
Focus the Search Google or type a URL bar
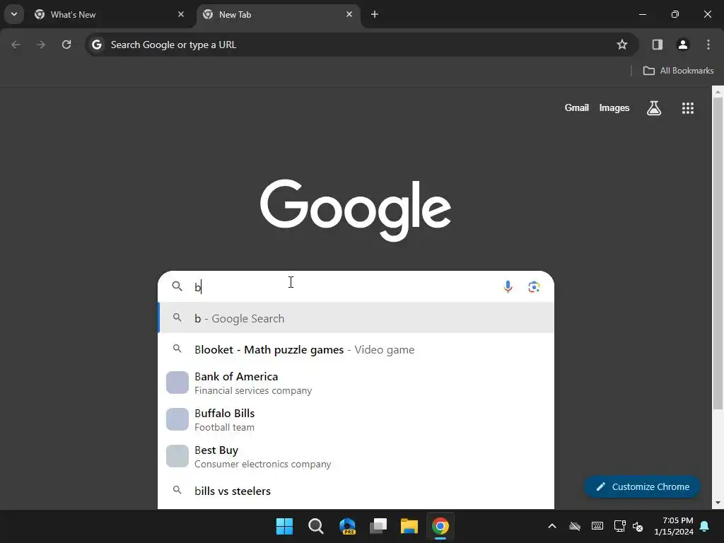361,45
